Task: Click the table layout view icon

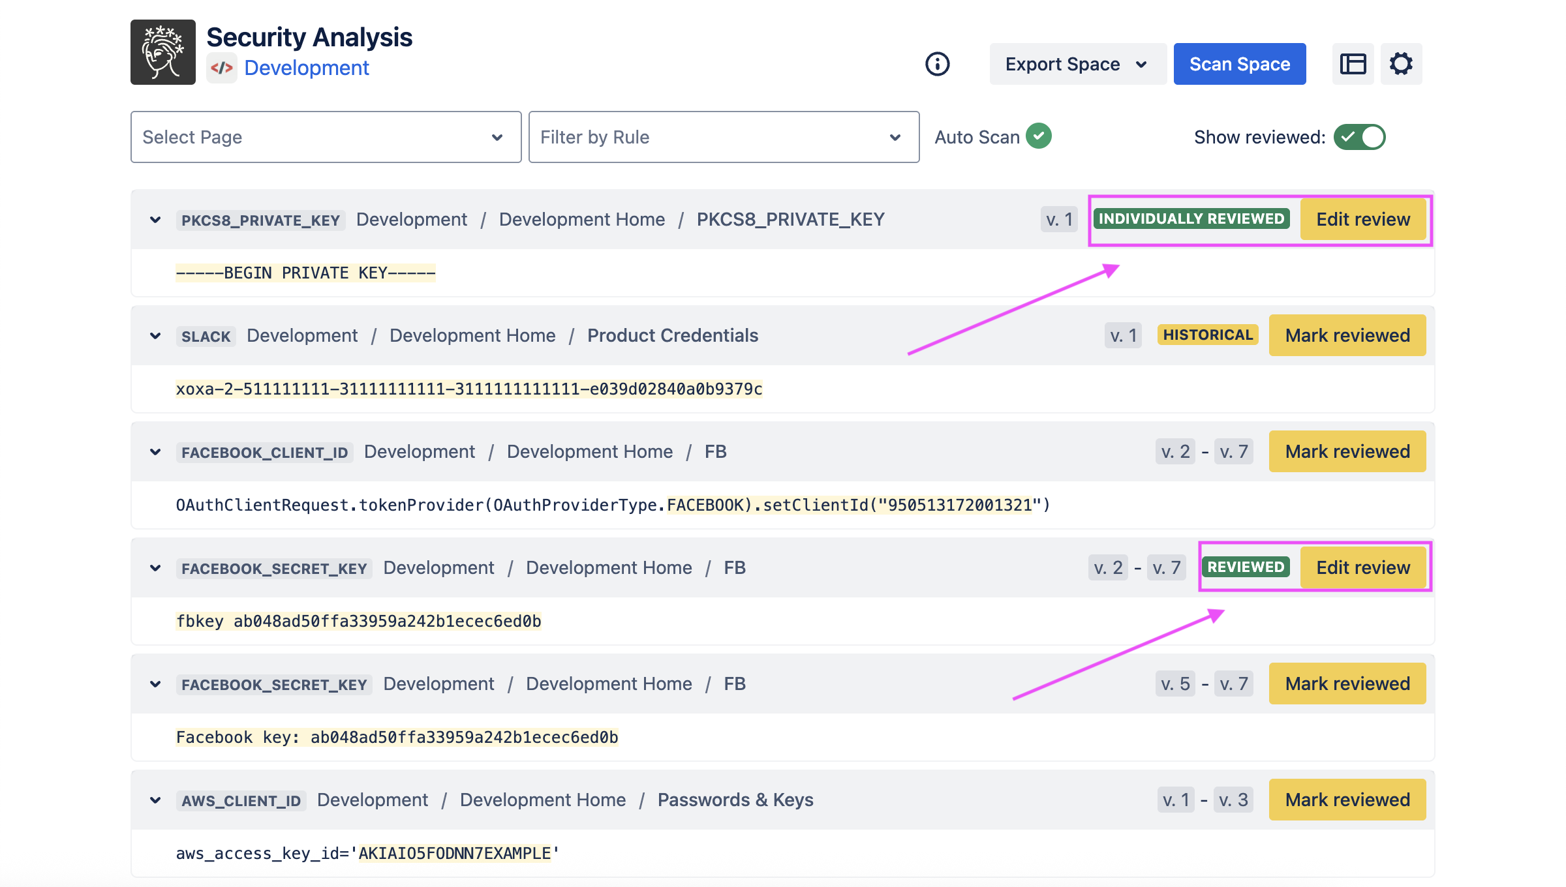Action: click(x=1353, y=64)
